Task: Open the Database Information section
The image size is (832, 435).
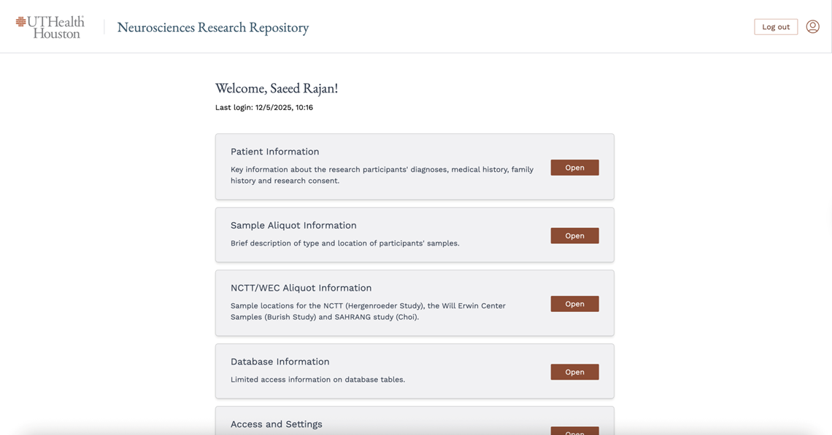Action: pyautogui.click(x=574, y=372)
